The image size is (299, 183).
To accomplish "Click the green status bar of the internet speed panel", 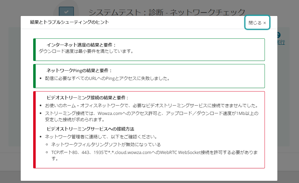I will [x=34, y=50].
